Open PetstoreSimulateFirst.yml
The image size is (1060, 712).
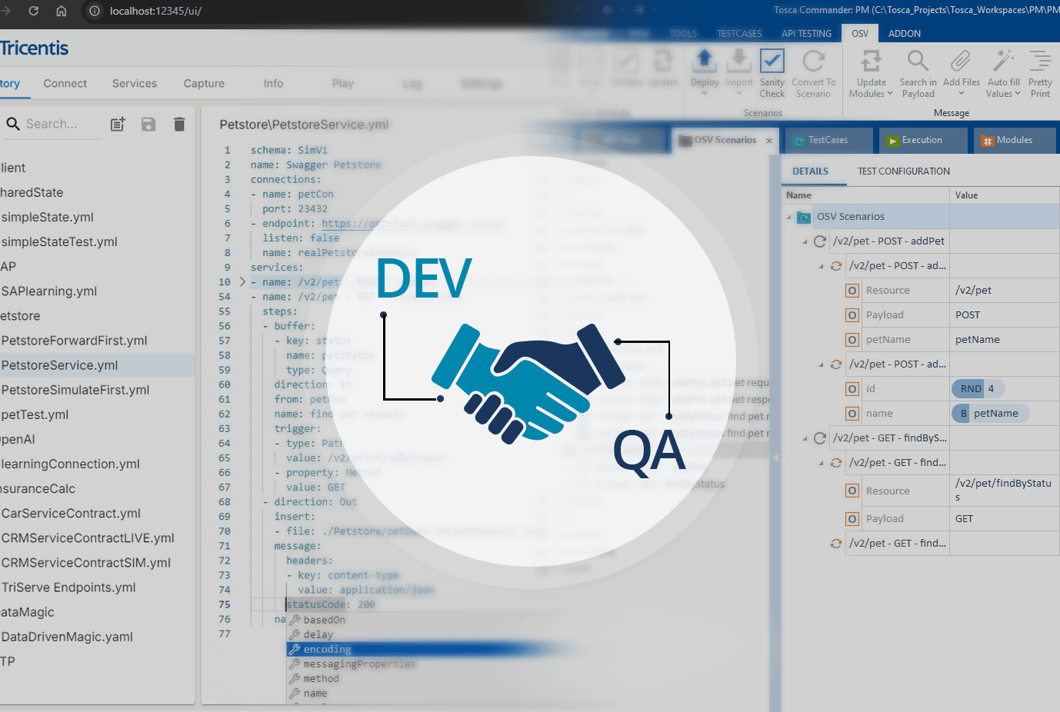[75, 390]
